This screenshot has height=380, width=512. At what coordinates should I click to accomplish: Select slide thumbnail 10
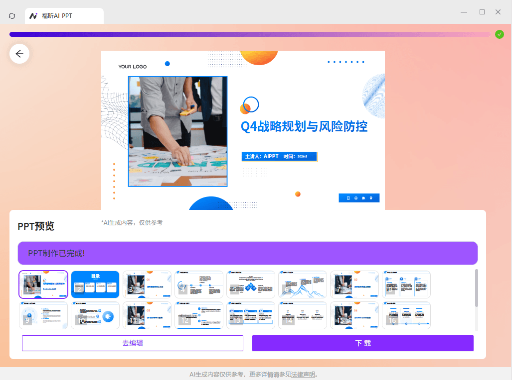click(95, 315)
